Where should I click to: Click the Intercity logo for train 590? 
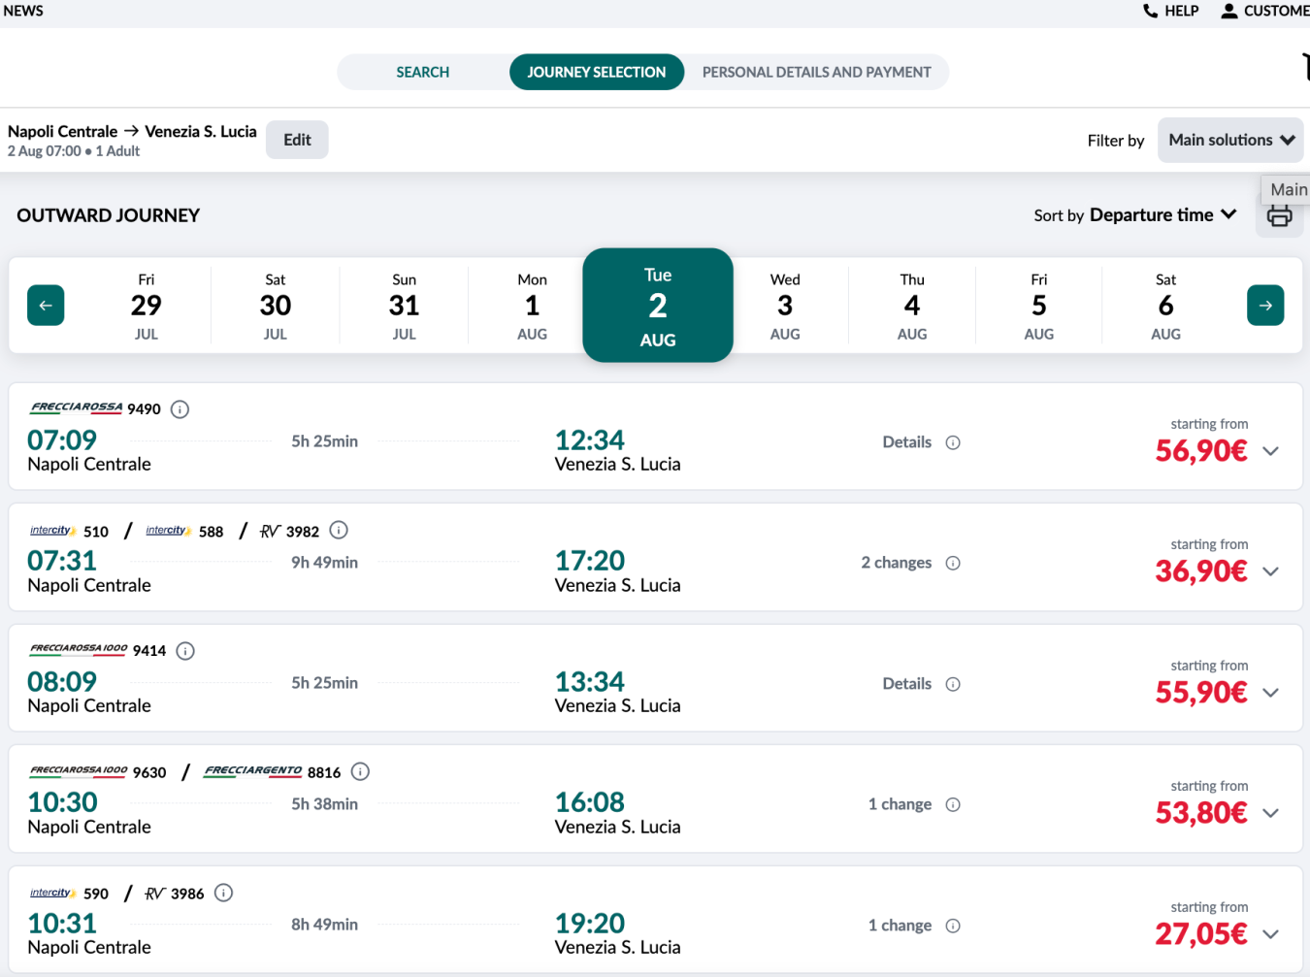(53, 893)
